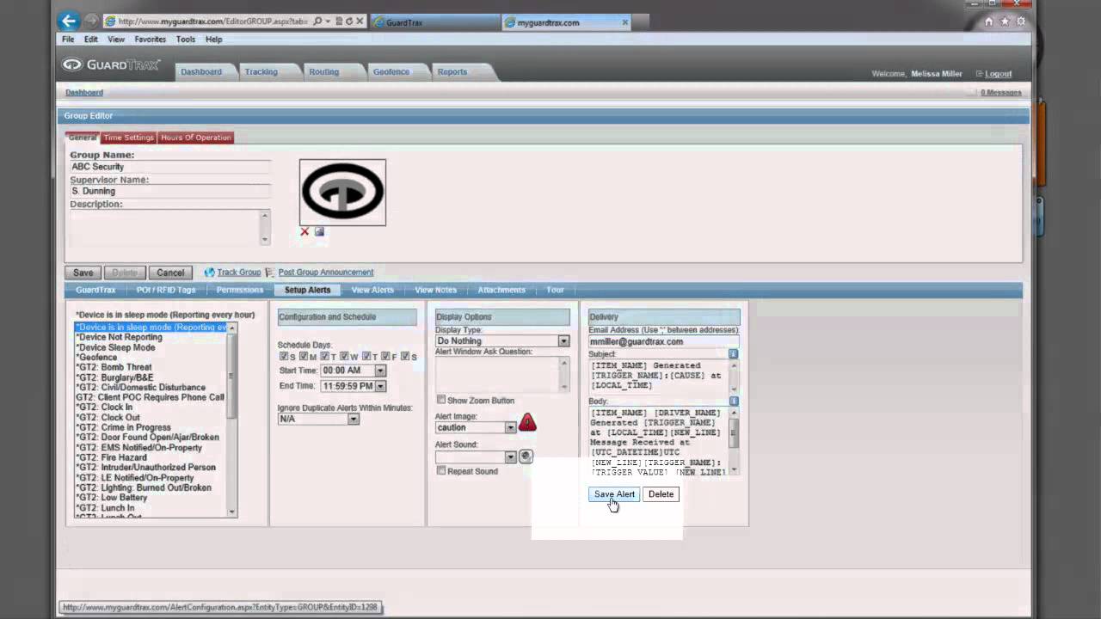Click the GuardTrax logo in the header
The height and width of the screenshot is (619, 1101).
(x=111, y=65)
